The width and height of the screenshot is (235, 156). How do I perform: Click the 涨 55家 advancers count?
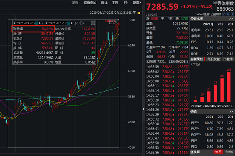coord(152,19)
